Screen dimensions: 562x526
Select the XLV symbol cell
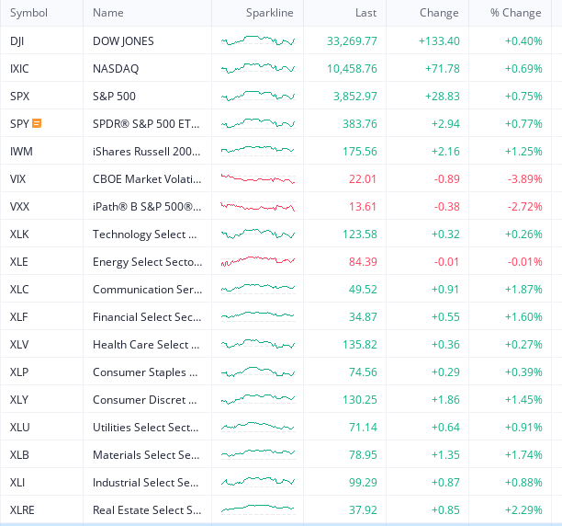tap(19, 345)
